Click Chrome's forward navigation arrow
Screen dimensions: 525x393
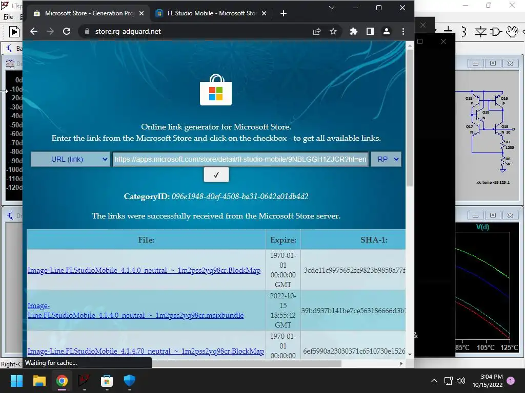click(x=50, y=31)
